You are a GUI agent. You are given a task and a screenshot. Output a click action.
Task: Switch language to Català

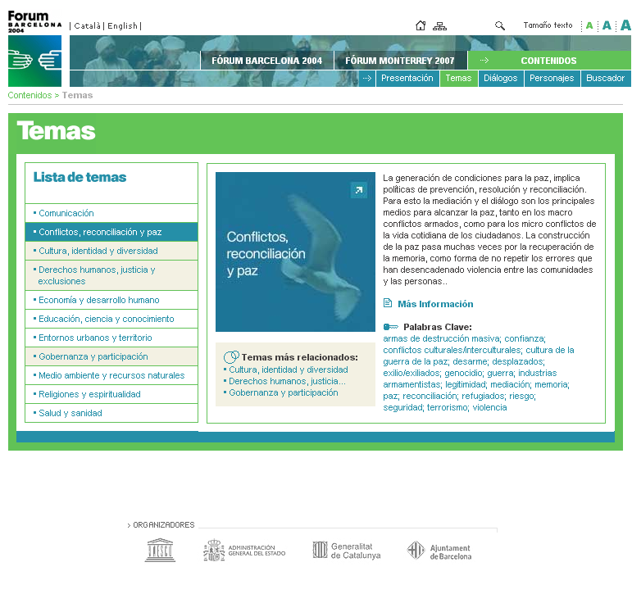coord(88,25)
